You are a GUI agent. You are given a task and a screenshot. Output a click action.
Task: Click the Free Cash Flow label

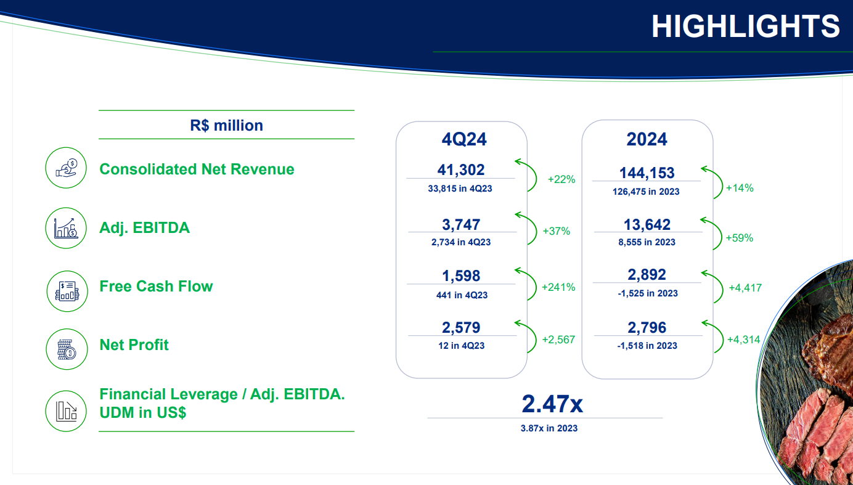point(156,286)
